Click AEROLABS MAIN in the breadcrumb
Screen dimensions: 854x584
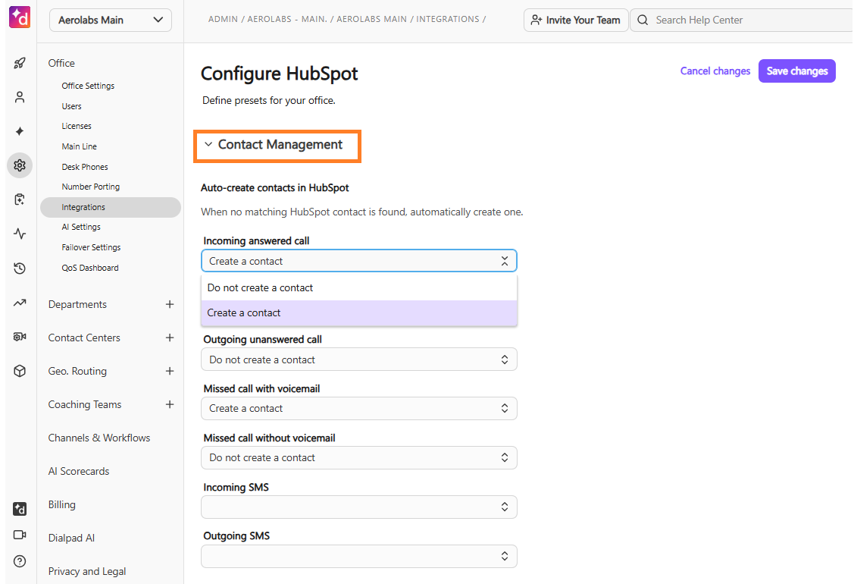click(x=371, y=19)
